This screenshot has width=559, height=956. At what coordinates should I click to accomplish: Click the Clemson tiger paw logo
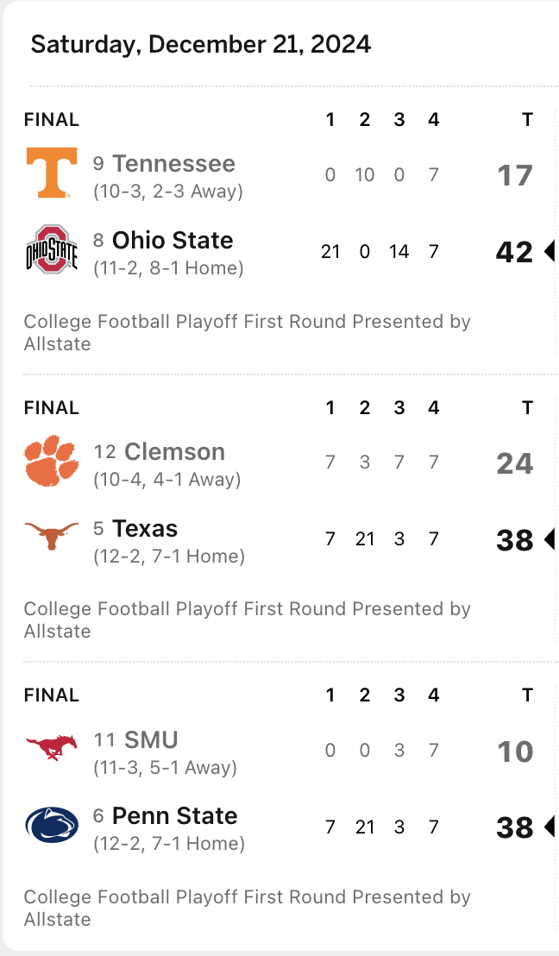click(x=51, y=460)
